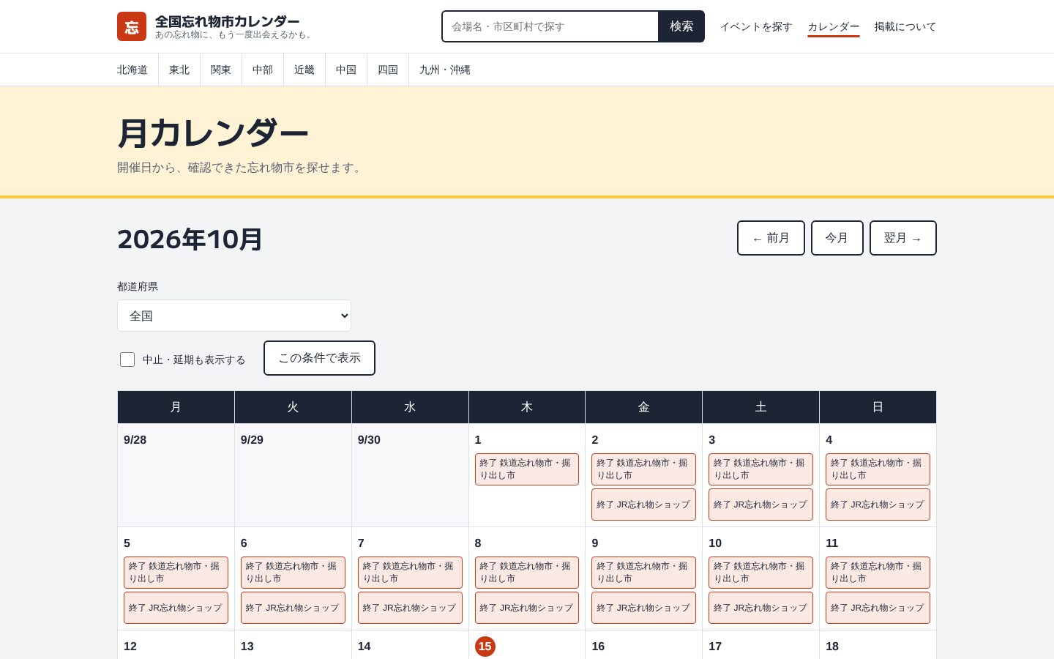Select the 近畿 region tab

(x=304, y=70)
